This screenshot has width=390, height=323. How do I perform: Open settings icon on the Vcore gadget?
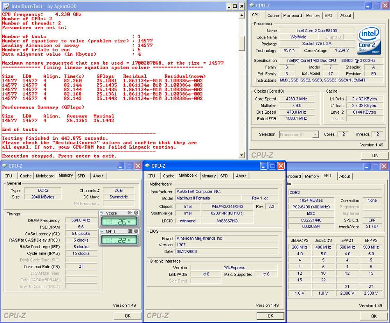tap(130, 212)
